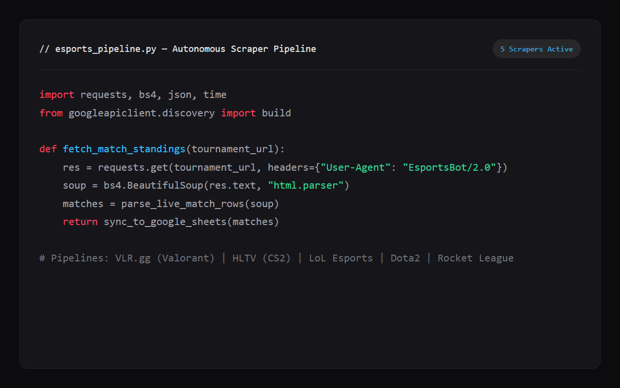Click the '5 Scrapers Active' badge
Image resolution: width=620 pixels, height=388 pixels.
pyautogui.click(x=537, y=49)
